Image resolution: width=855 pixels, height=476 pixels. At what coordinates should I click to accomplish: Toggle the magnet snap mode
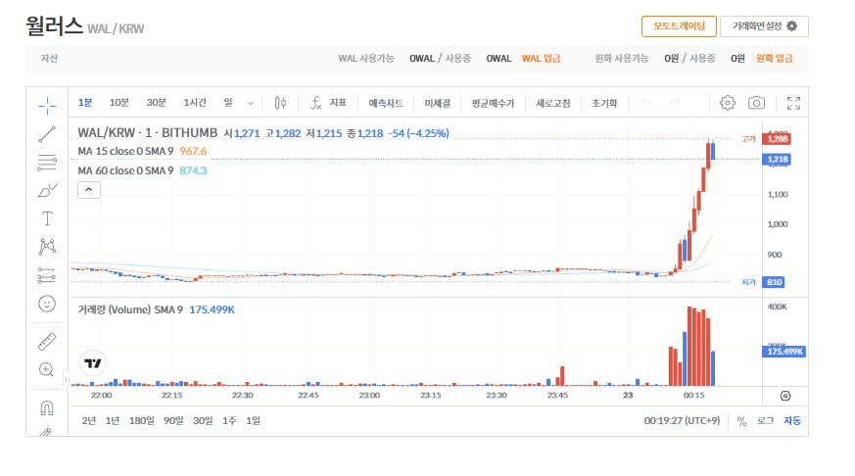[47, 407]
